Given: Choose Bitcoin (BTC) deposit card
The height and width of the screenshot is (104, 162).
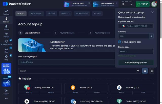Looking at the screenshot, I should tap(86, 89).
